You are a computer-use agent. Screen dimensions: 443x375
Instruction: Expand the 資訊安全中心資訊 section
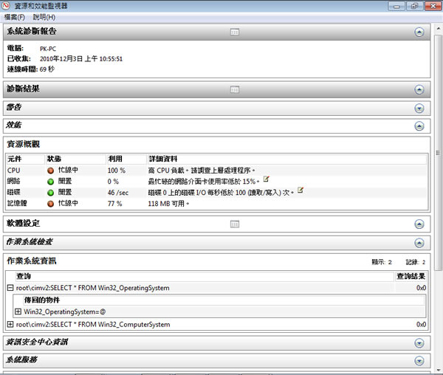pos(419,343)
